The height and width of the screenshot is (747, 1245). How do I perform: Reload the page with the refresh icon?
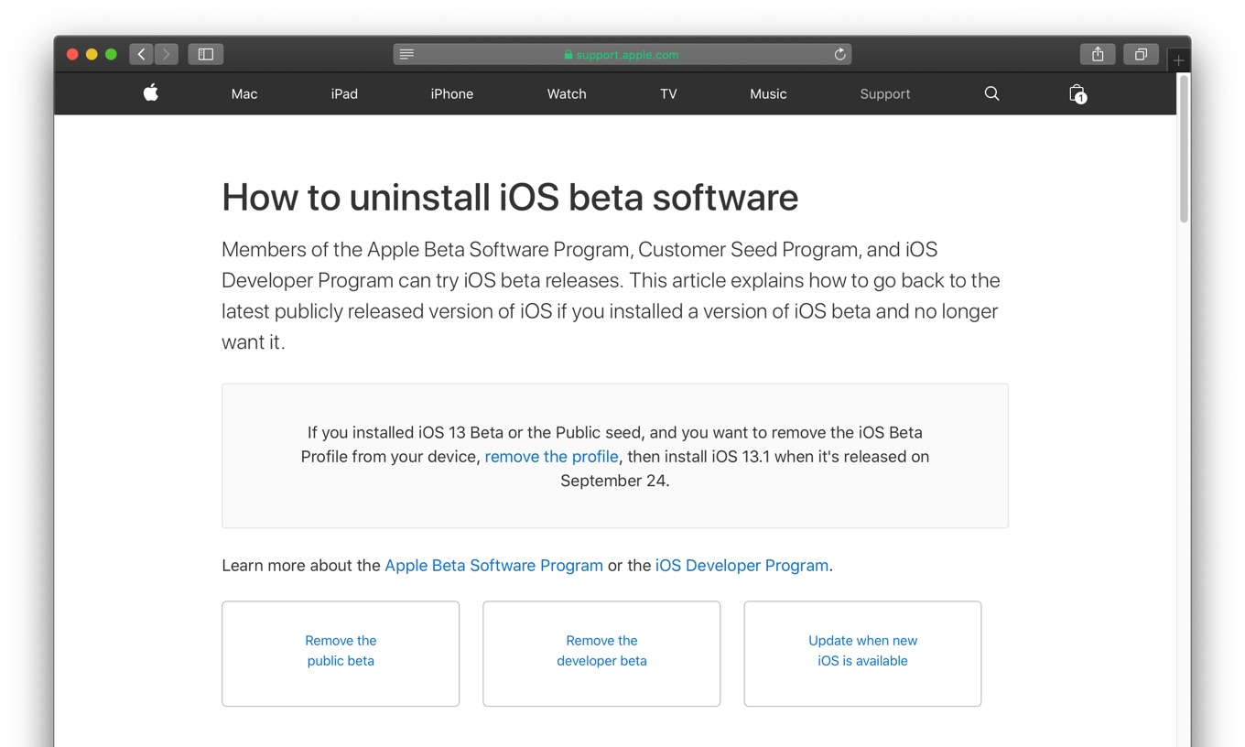pyautogui.click(x=839, y=54)
